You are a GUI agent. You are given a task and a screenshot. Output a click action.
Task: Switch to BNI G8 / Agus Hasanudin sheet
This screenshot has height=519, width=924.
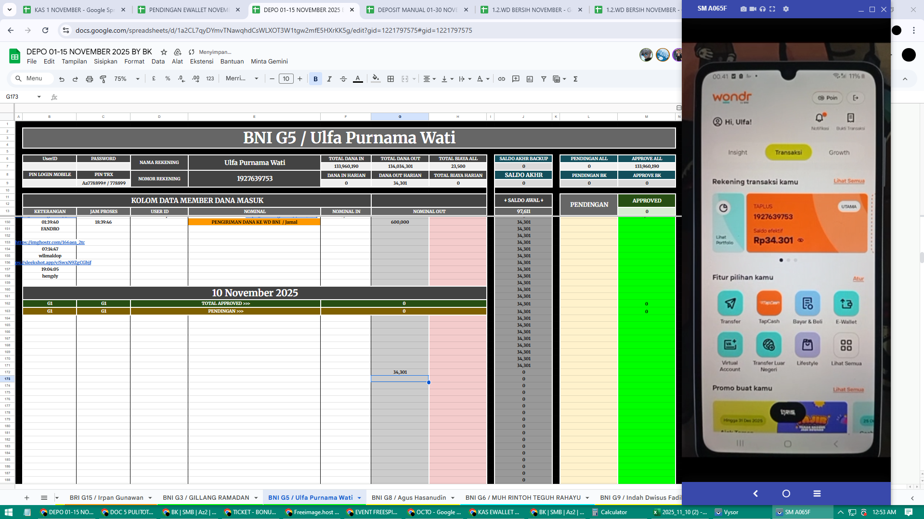[x=409, y=498]
